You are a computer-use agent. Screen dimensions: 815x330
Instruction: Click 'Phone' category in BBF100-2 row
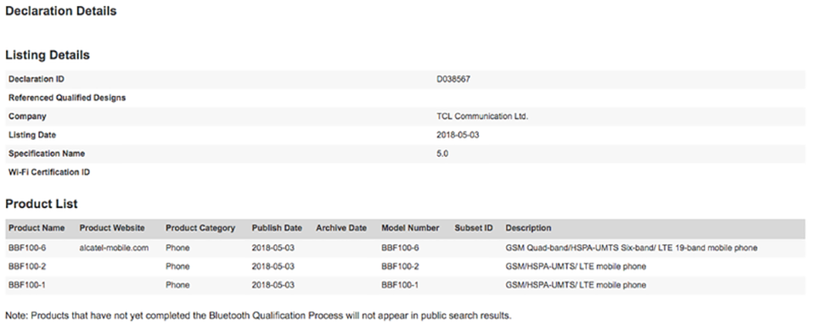click(177, 266)
